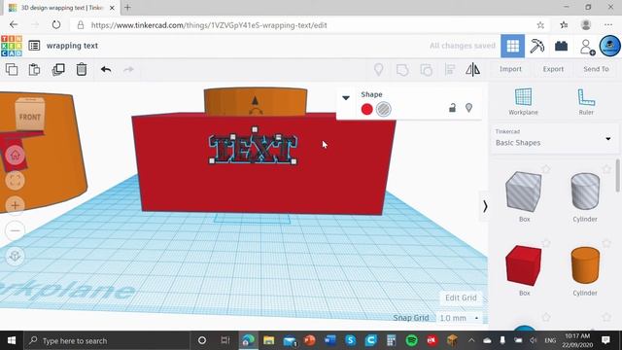Click the Edit Grid button

[x=461, y=297]
